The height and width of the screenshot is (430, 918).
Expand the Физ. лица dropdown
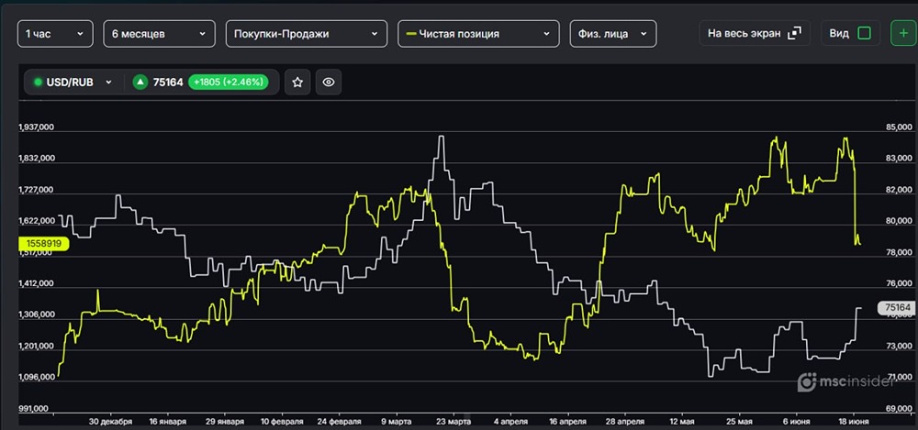pos(613,34)
